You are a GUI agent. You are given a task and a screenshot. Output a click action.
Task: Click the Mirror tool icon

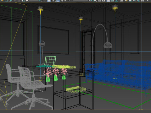pos(90,1)
